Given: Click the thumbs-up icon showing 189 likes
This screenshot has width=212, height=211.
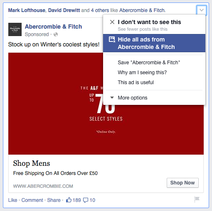Looking at the screenshot, I should tap(69, 200).
